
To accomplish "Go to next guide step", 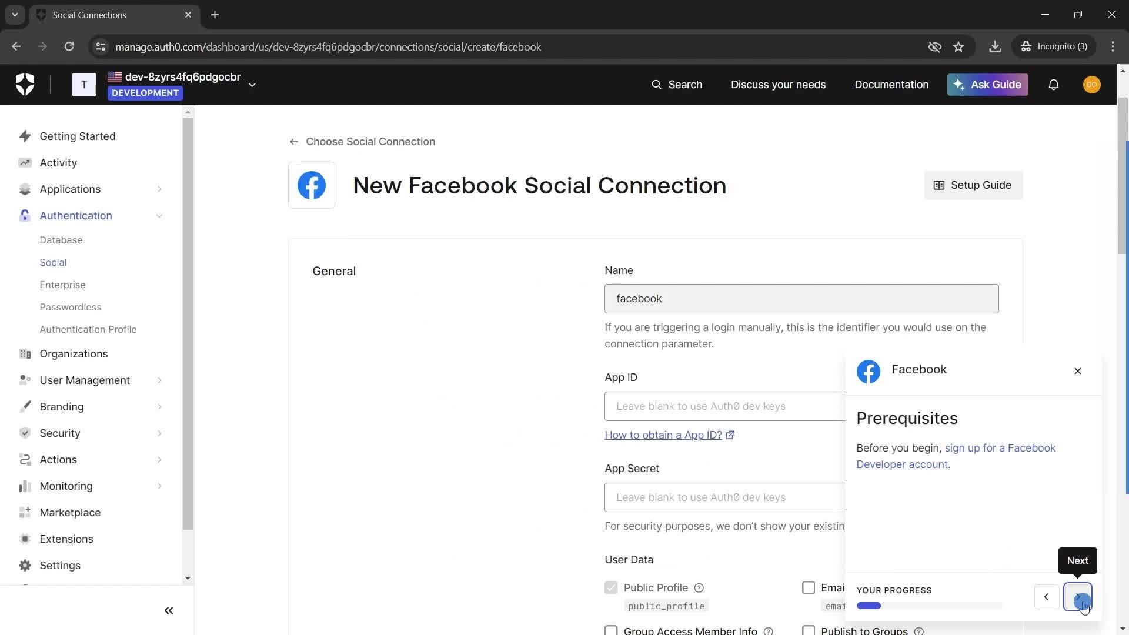I will coord(1078,597).
